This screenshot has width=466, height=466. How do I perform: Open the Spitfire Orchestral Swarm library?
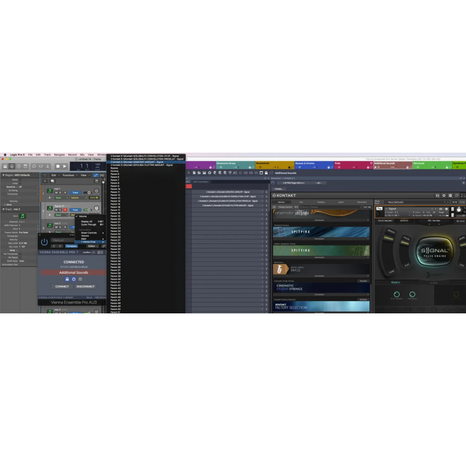pos(321,232)
